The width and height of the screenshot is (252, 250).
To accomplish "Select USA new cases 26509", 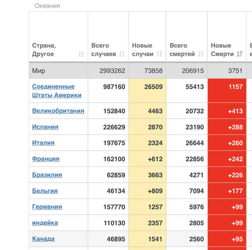I will (x=153, y=87).
